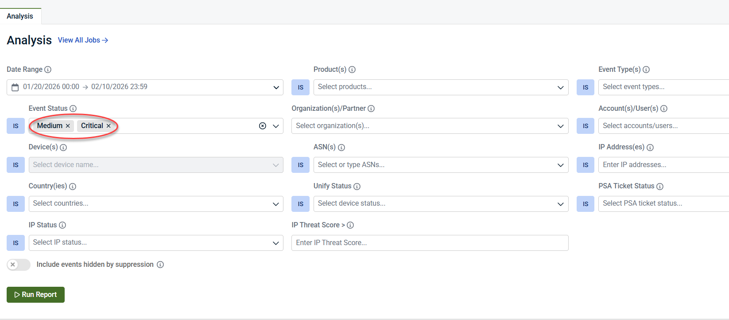Image resolution: width=729 pixels, height=320 pixels.
Task: Click the calendar icon in Date Range
Action: pos(15,87)
